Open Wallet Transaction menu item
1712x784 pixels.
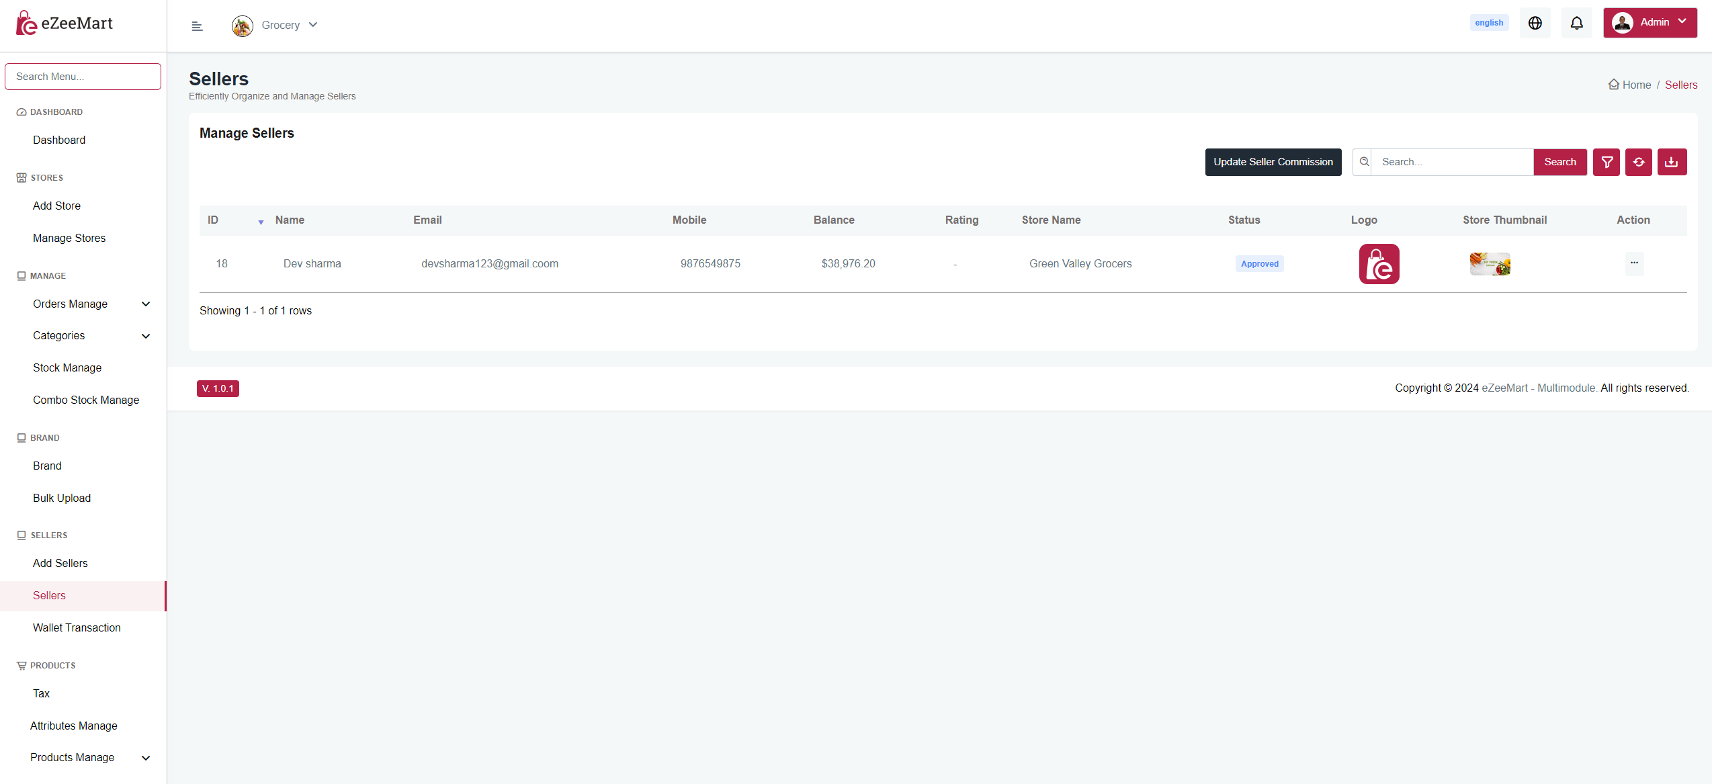(77, 627)
